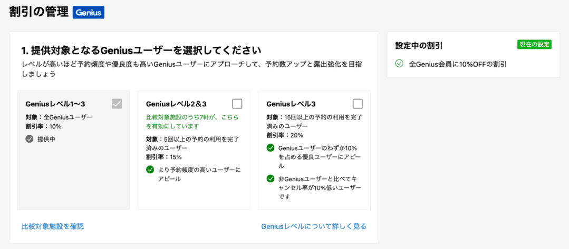Click the blue Genius badge beside the title

89,12
